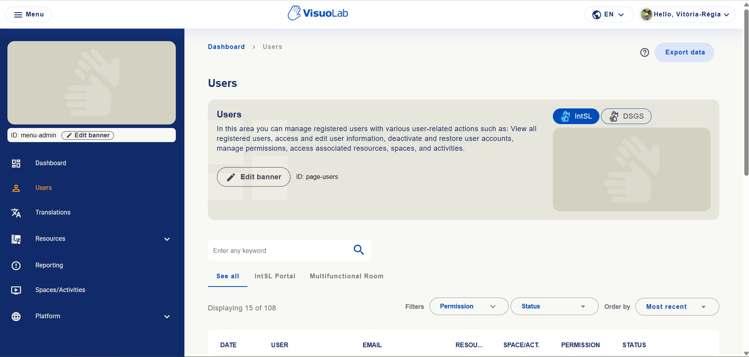Click the Export data button
749x357 pixels.
[x=684, y=52]
